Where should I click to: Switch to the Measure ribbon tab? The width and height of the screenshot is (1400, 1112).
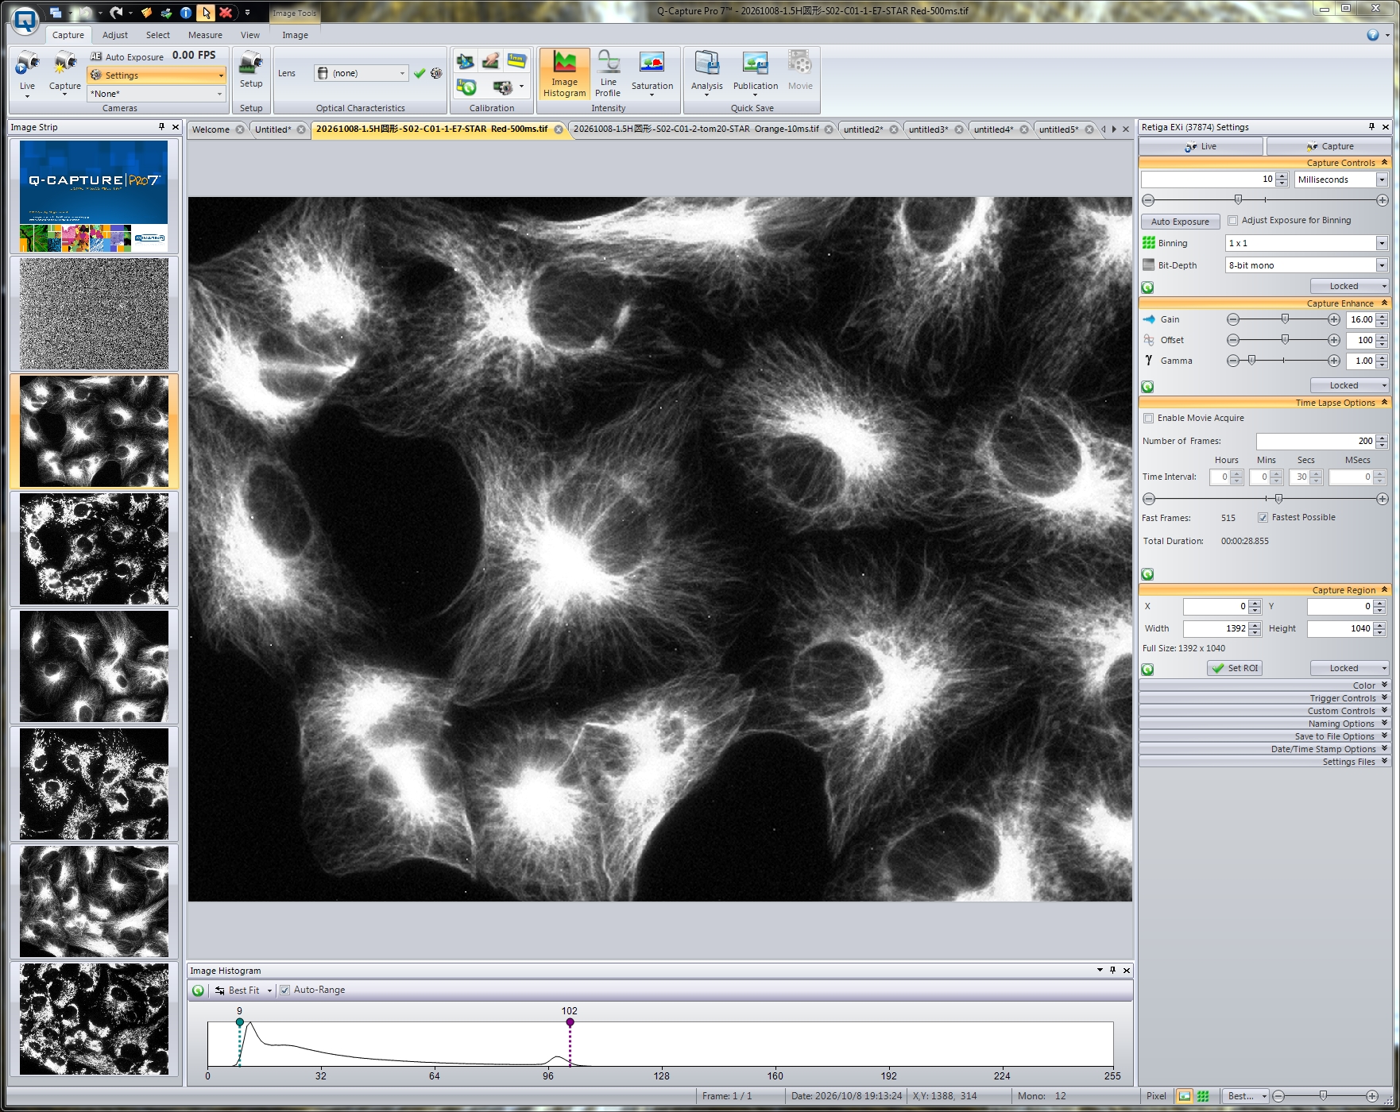tap(205, 35)
